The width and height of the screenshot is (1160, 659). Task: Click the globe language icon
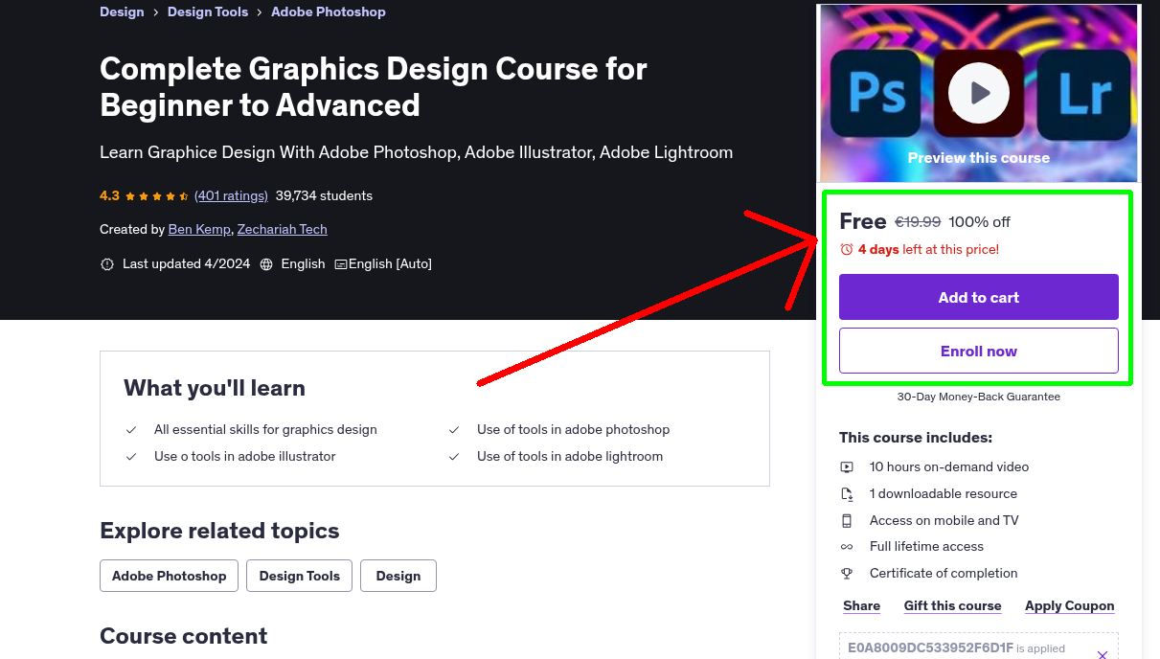tap(266, 264)
